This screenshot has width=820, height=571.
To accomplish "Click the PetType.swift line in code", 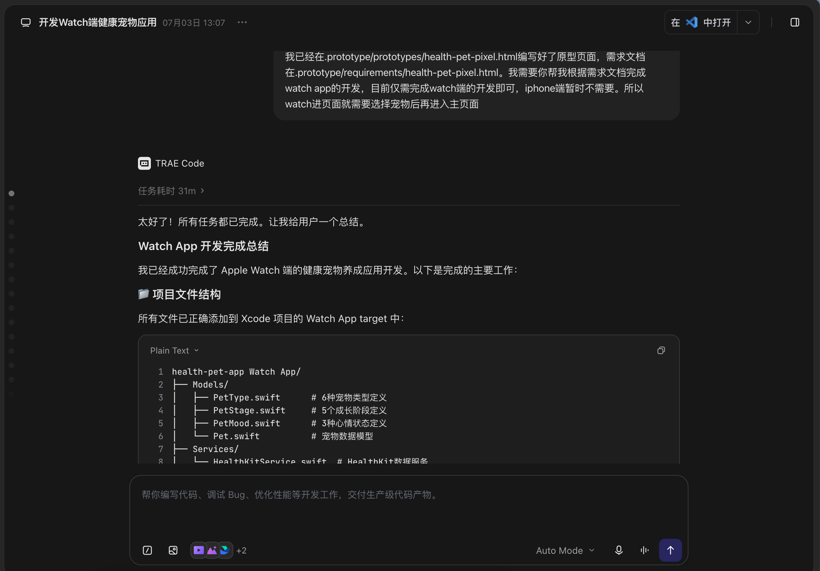I will [x=280, y=398].
